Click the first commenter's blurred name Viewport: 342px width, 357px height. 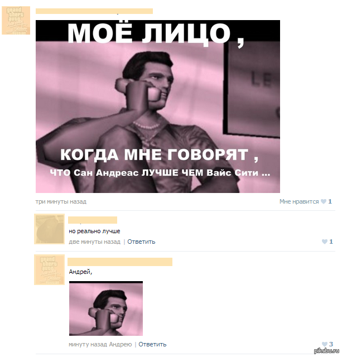(x=93, y=220)
